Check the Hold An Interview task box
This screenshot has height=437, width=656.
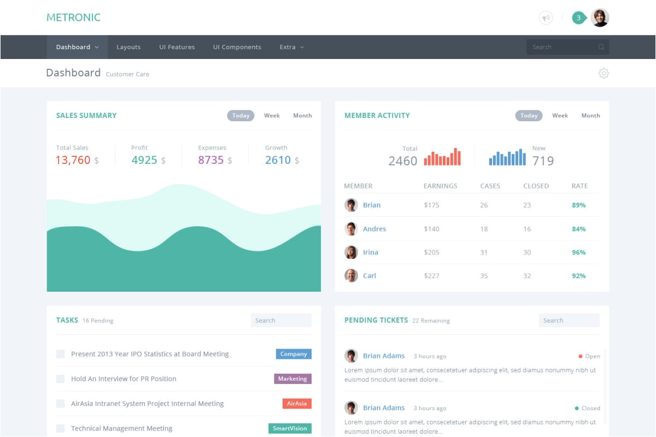pyautogui.click(x=61, y=379)
